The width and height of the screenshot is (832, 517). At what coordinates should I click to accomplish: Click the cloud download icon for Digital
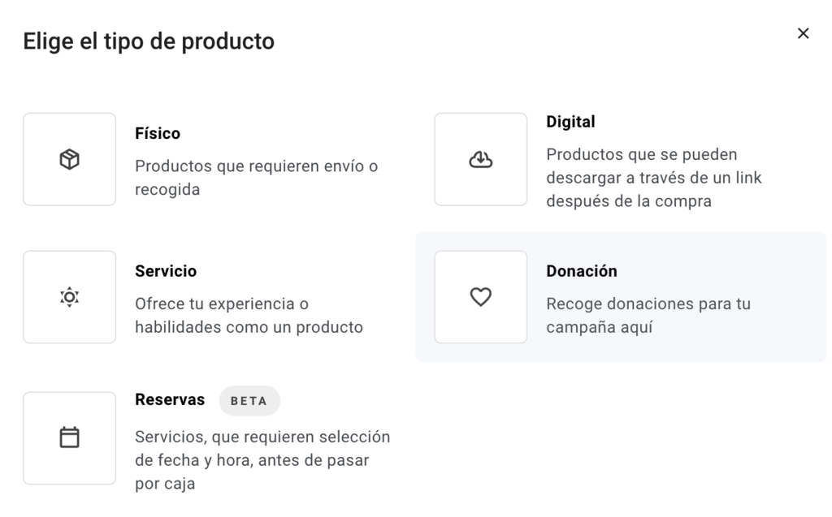[480, 159]
